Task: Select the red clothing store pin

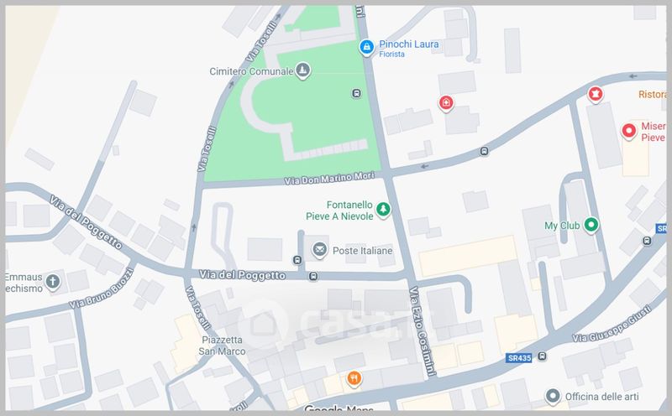Action: tap(595, 94)
